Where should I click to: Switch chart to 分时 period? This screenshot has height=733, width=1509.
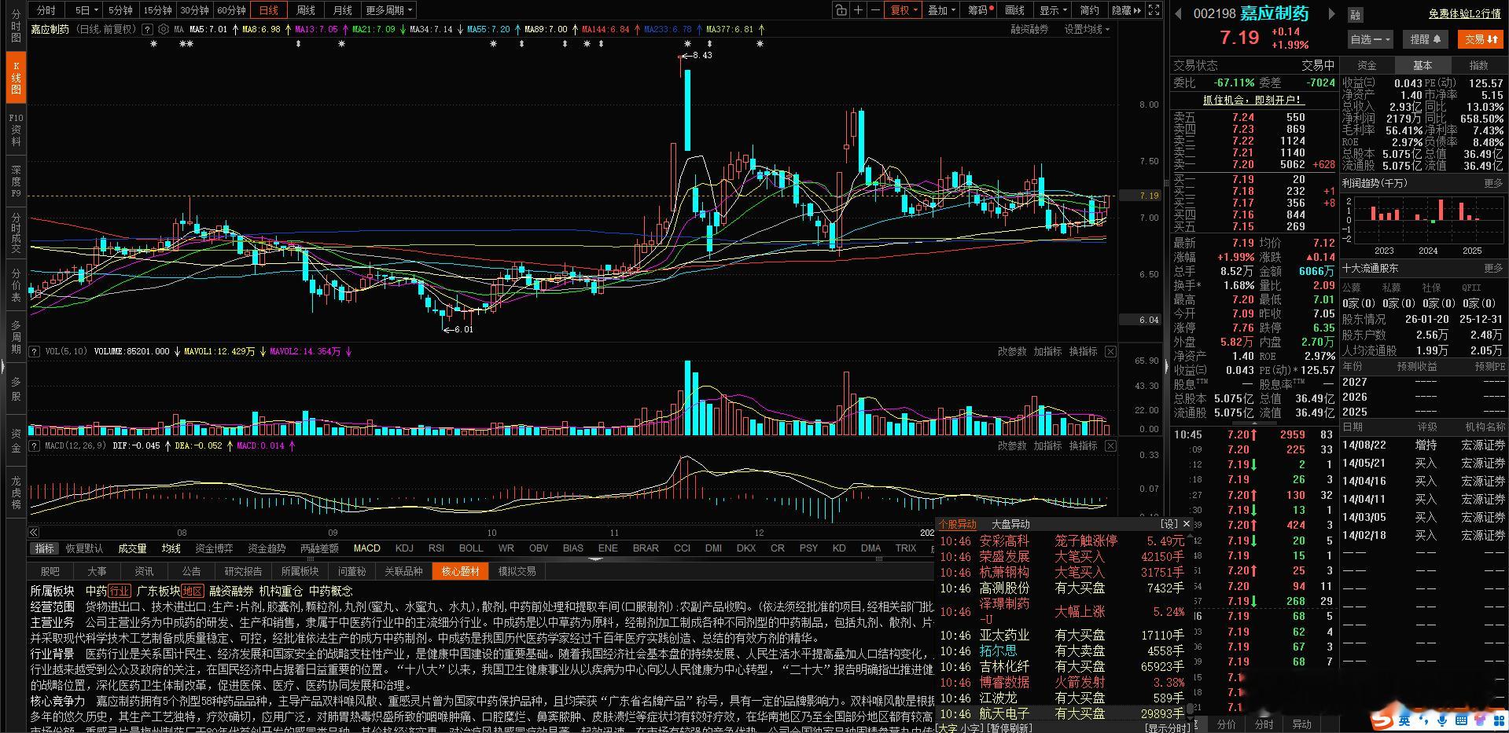click(46, 10)
